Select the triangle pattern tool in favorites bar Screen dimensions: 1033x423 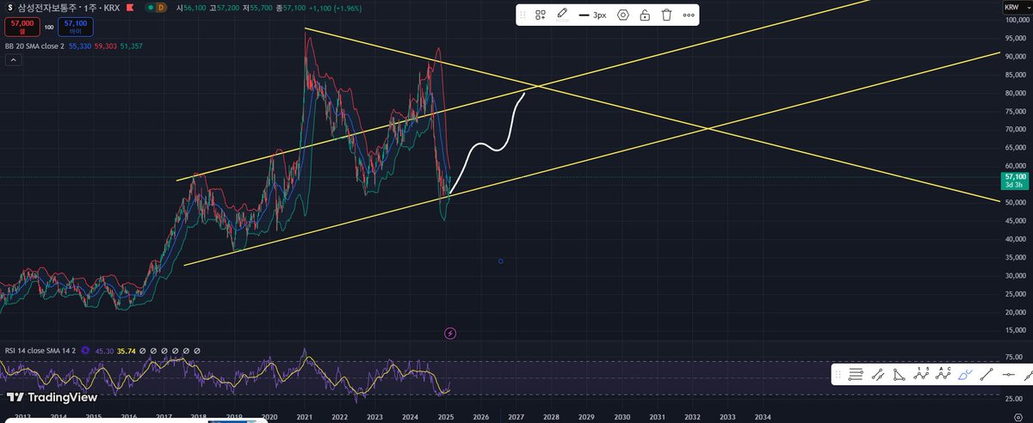coord(900,374)
